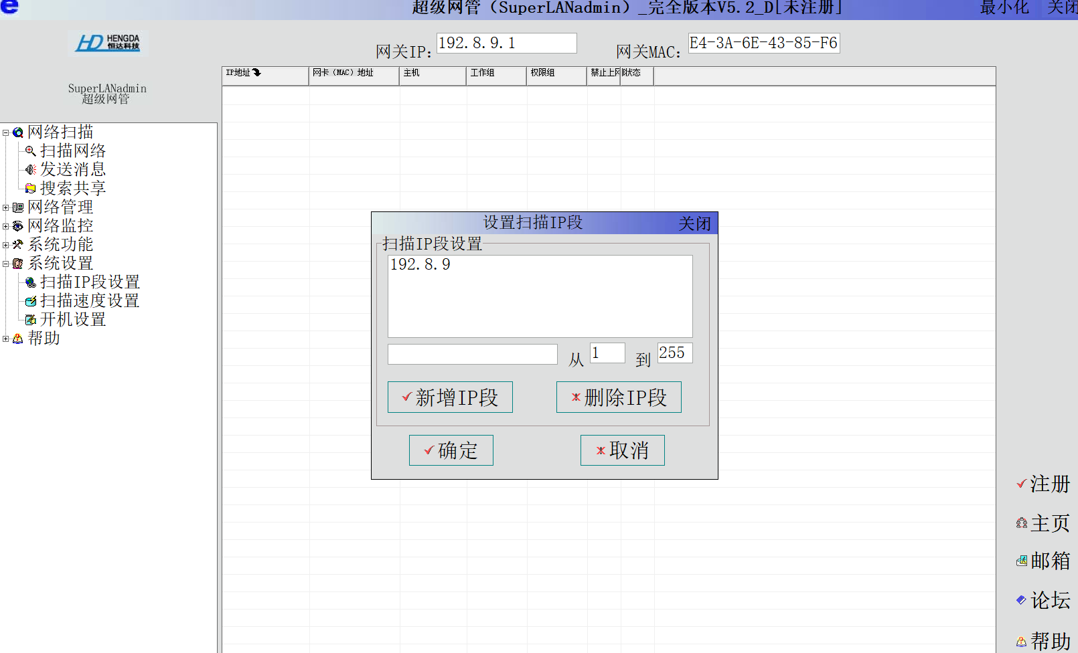Click the icon beside 邮箱
The height and width of the screenshot is (653, 1078).
[1022, 561]
